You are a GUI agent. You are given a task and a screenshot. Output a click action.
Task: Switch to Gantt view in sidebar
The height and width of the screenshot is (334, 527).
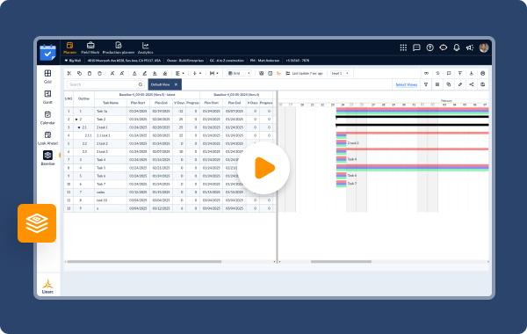tap(47, 97)
